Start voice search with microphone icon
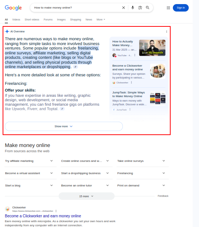Image resolution: width=199 pixels, height=227 pixels. point(133,8)
